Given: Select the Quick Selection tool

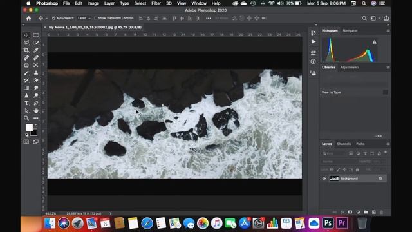Looking at the screenshot, I should [36, 43].
